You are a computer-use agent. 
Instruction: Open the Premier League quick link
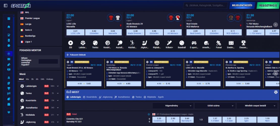[32, 18]
